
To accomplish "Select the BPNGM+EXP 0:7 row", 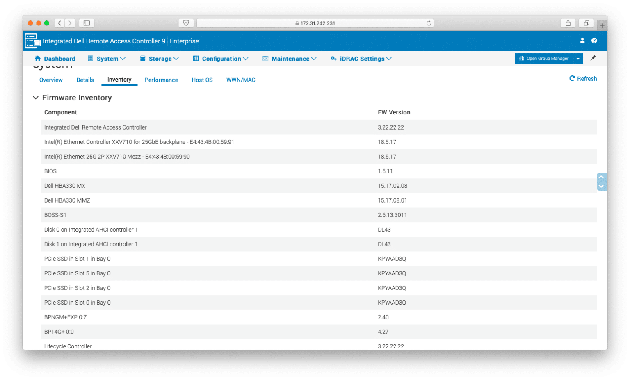I will [319, 317].
